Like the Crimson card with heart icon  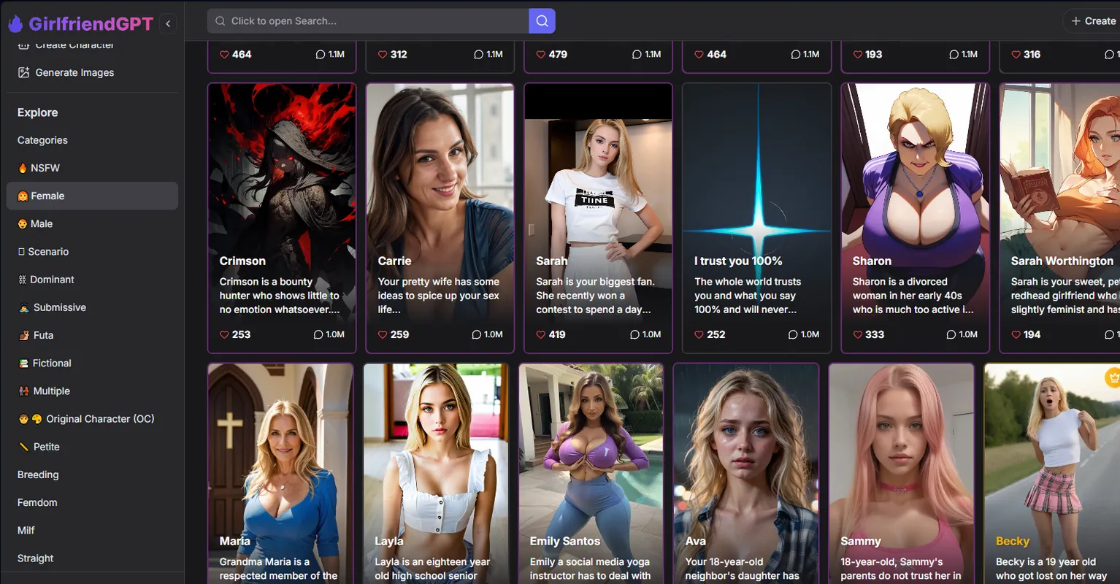pos(225,334)
